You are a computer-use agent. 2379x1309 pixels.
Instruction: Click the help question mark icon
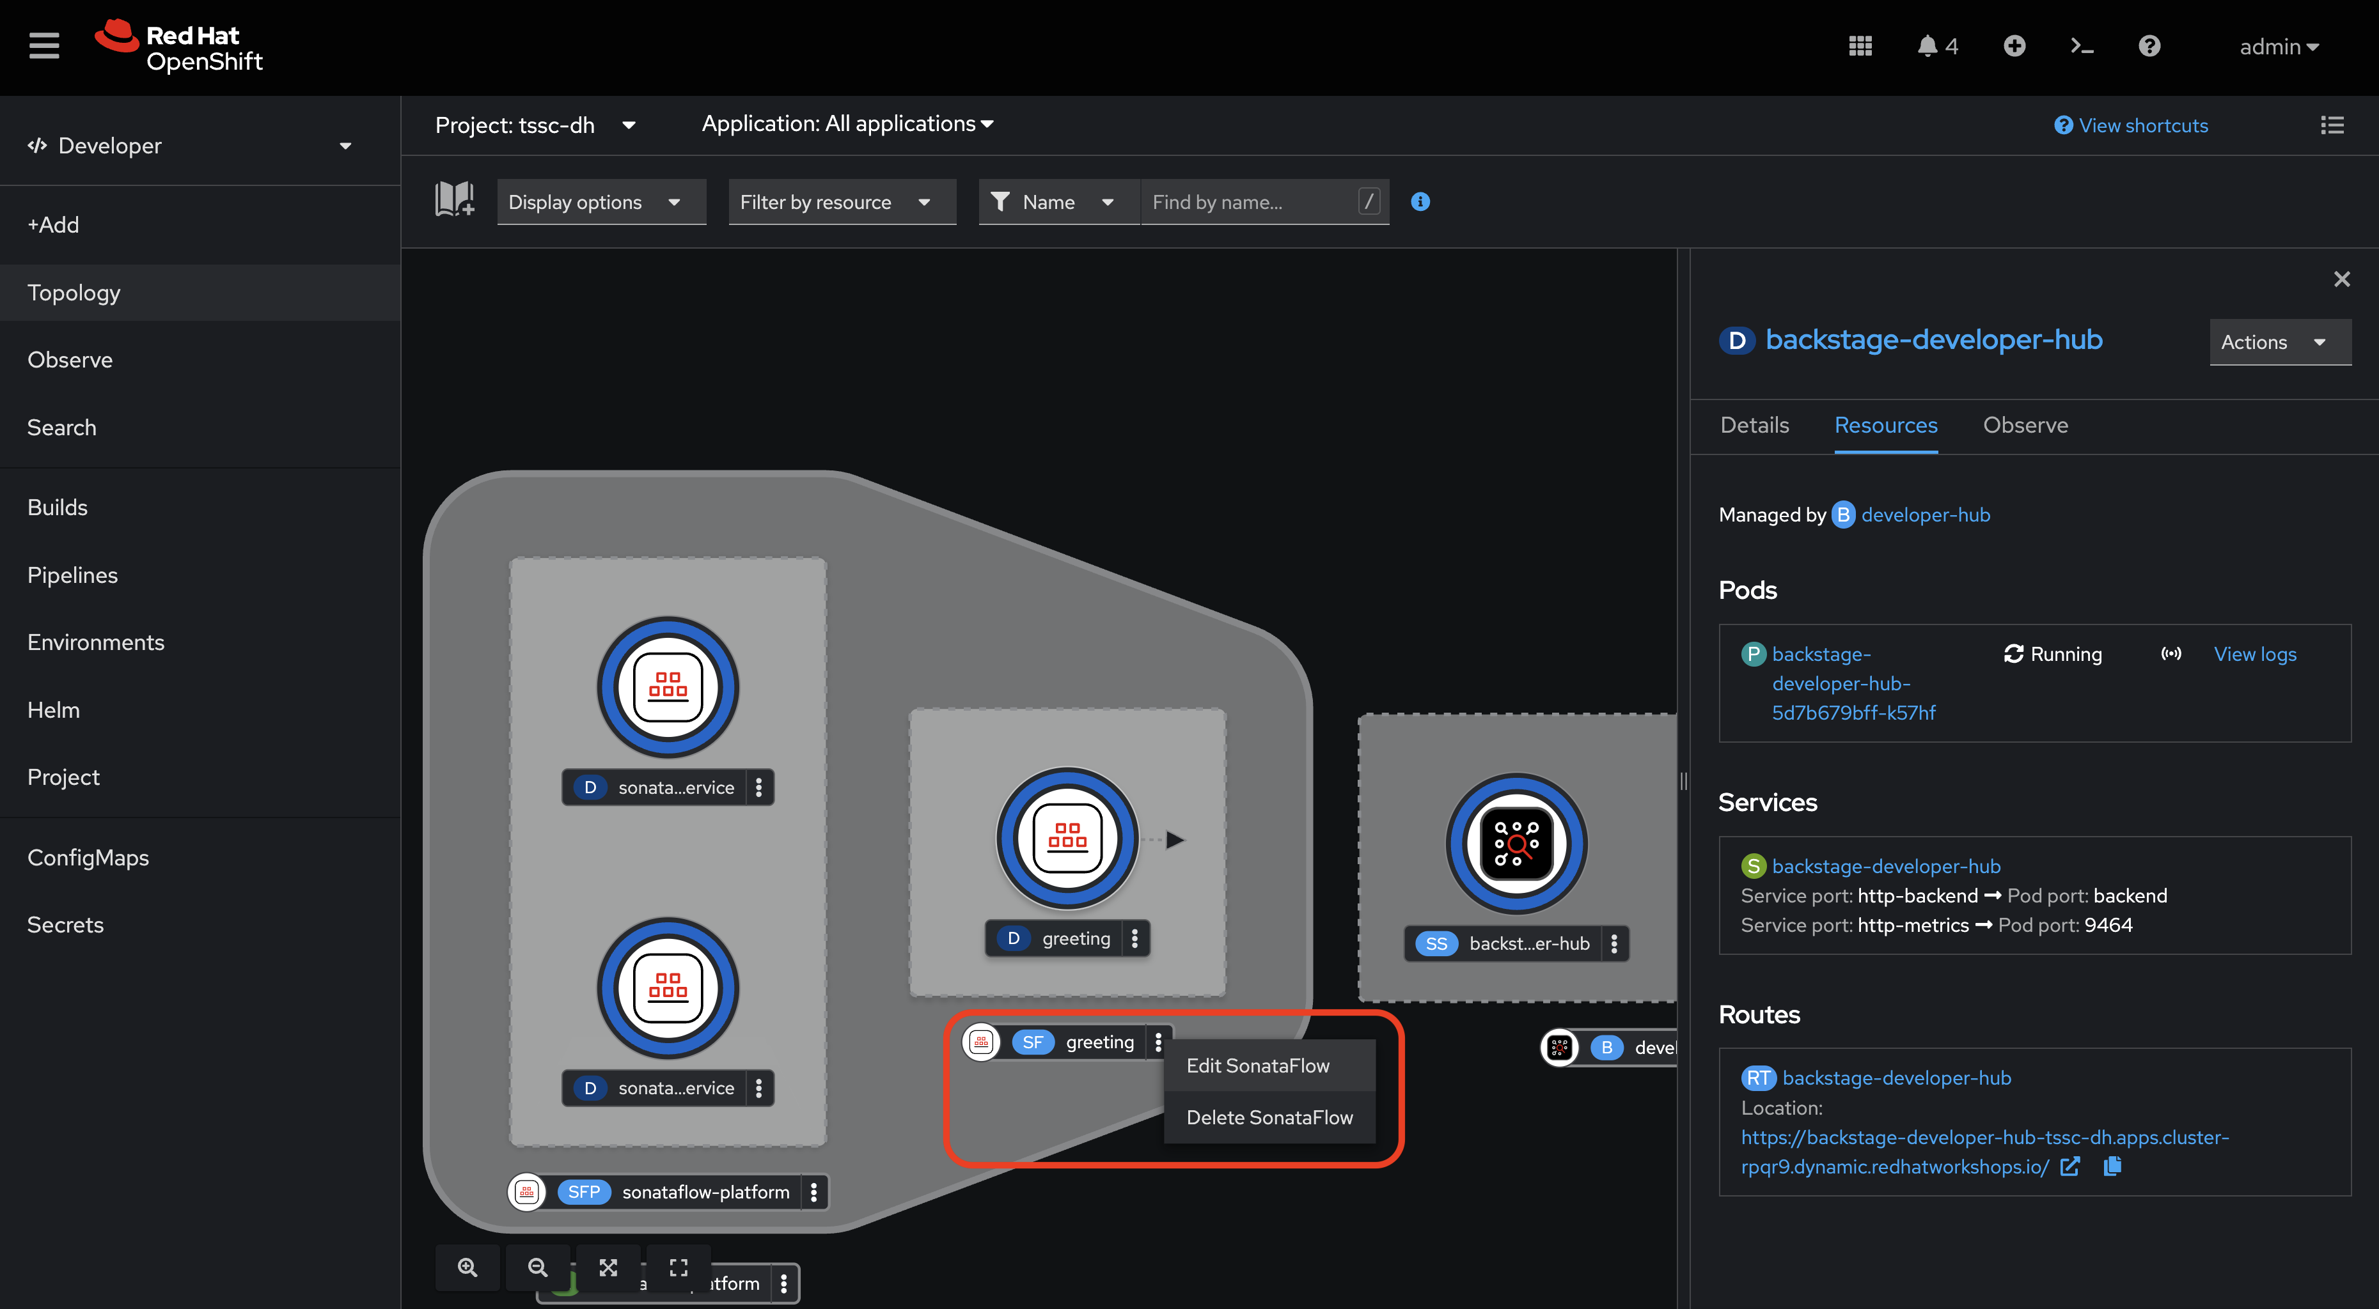pyautogui.click(x=2149, y=46)
